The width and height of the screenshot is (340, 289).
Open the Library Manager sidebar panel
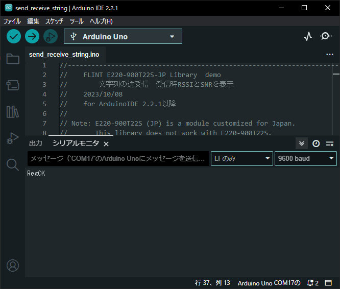(x=13, y=112)
